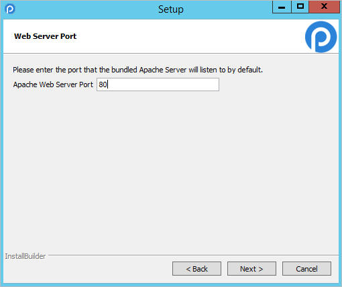This screenshot has width=342, height=287.
Task: Click the Apache Web Server Port label
Action: click(x=53, y=84)
